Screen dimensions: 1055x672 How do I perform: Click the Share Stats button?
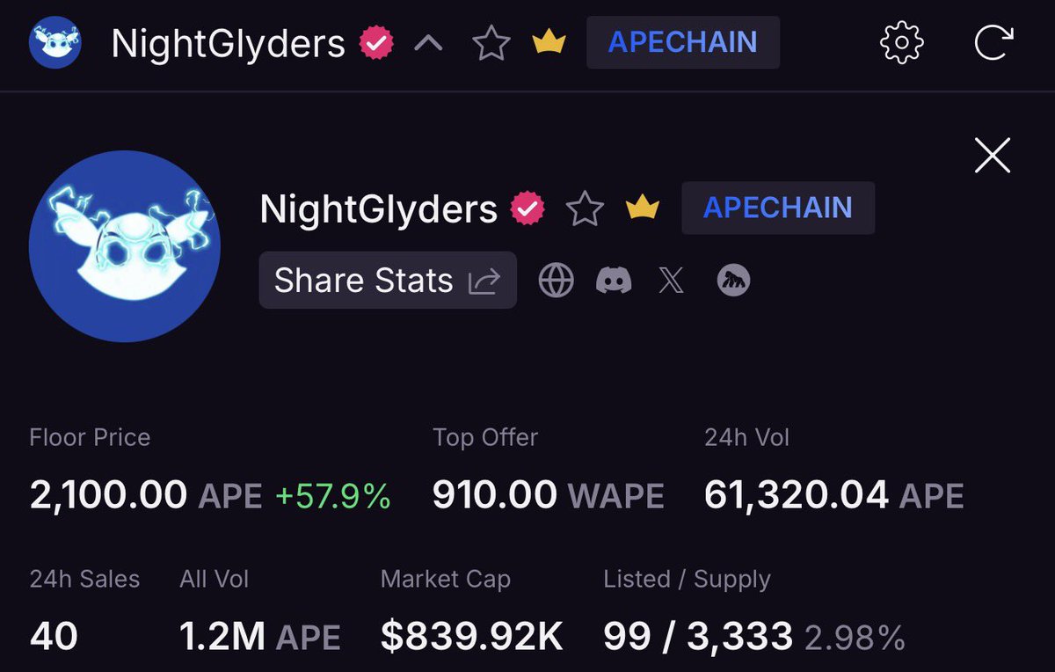388,281
